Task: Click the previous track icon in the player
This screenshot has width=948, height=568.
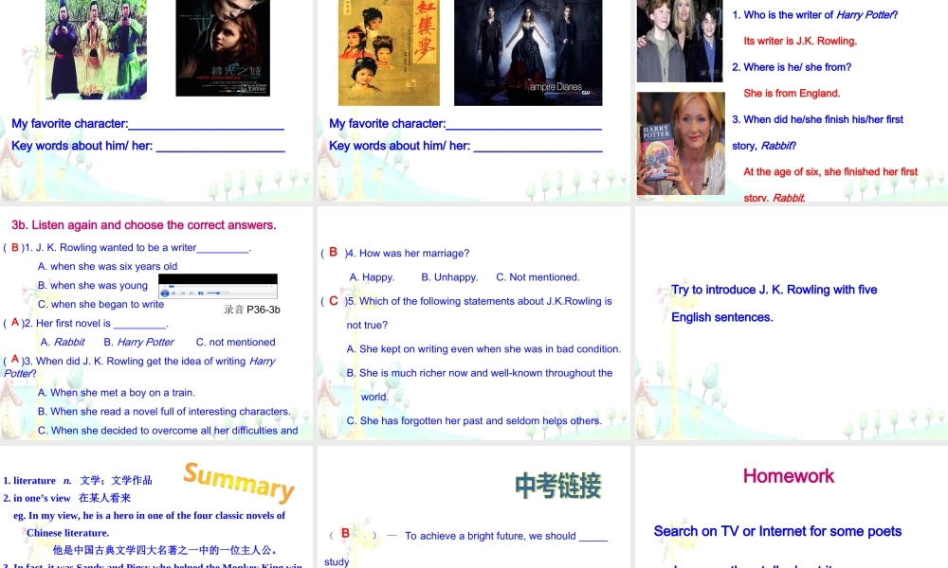Action: point(183,293)
